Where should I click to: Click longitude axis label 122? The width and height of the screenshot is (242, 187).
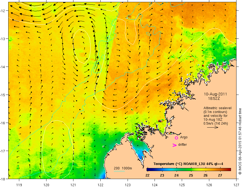[x=100, y=185]
